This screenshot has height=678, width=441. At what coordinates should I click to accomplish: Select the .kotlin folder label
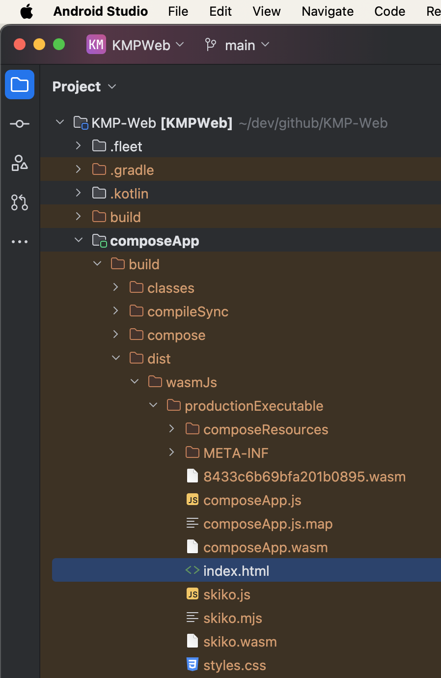[129, 194]
